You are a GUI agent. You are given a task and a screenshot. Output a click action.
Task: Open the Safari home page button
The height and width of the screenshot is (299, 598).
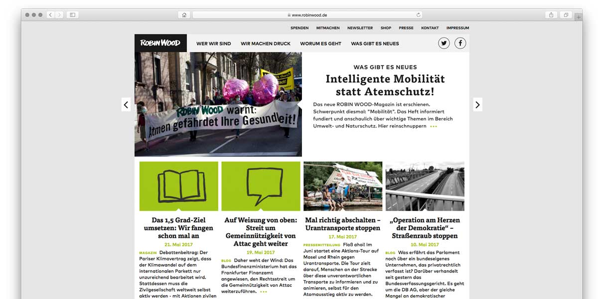click(184, 15)
